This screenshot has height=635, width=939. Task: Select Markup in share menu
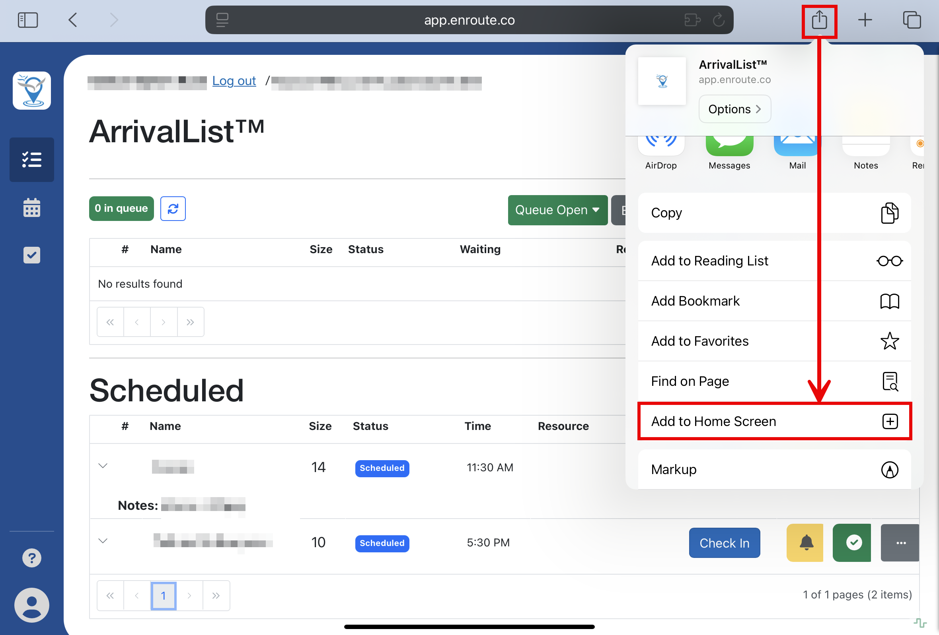click(x=774, y=469)
